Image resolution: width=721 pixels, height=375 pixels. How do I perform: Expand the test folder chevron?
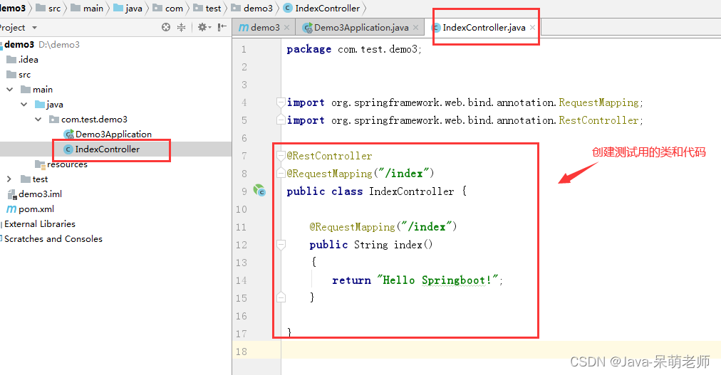(9, 179)
